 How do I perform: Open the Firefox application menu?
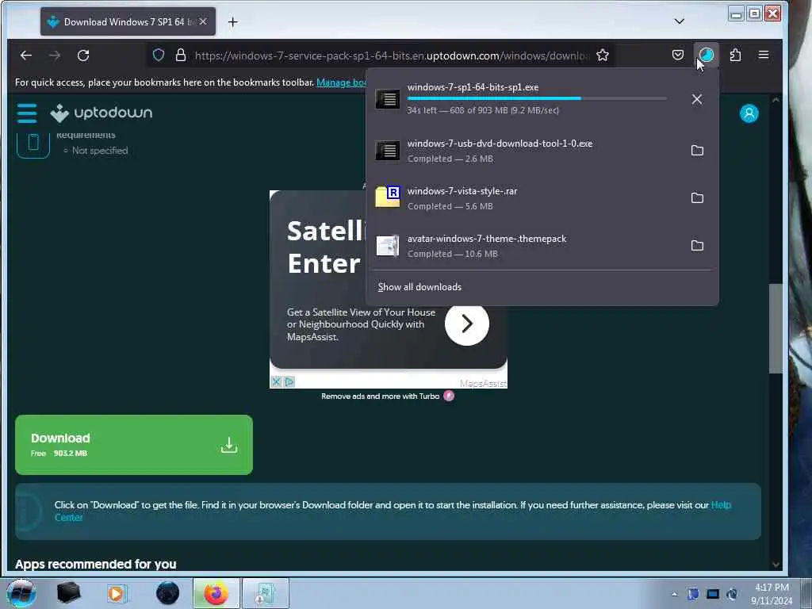[764, 55]
